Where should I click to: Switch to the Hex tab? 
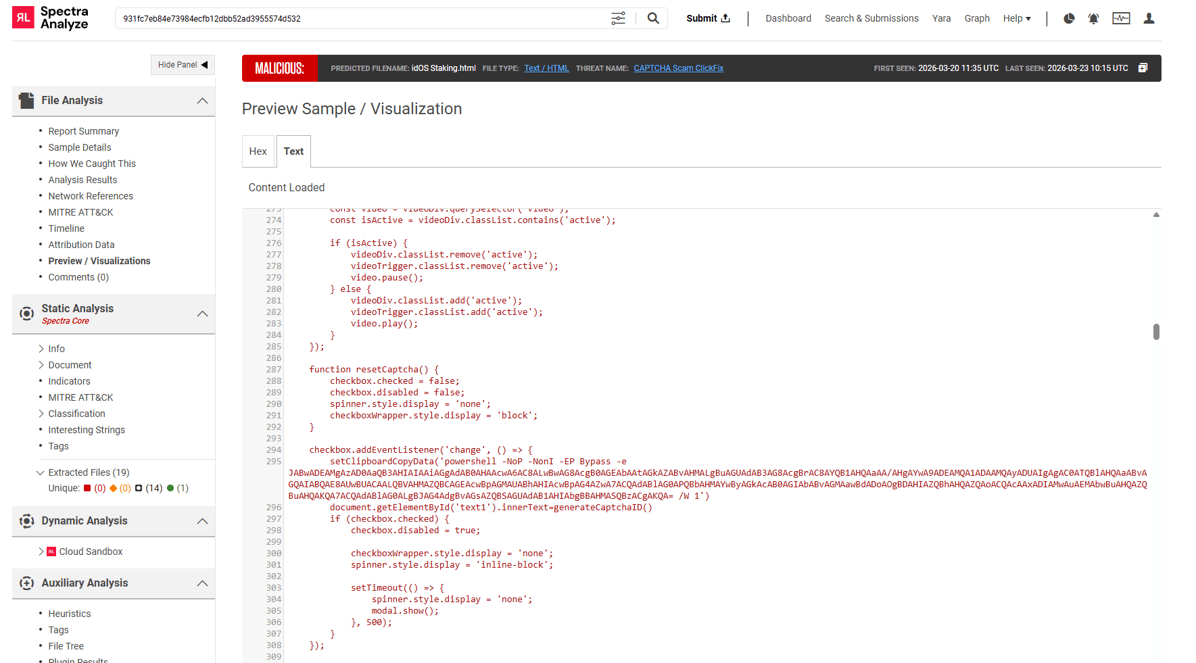258,151
